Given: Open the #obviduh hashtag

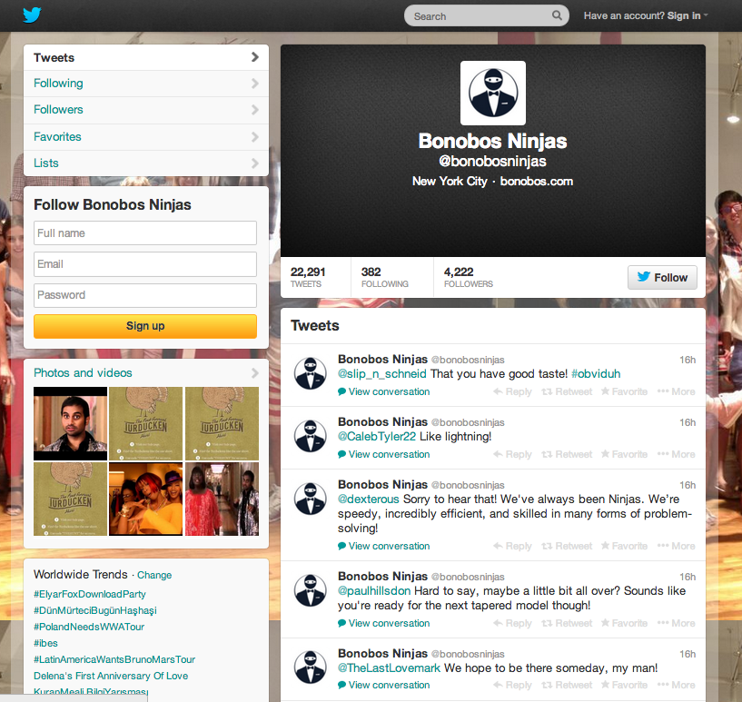Looking at the screenshot, I should click(x=596, y=374).
